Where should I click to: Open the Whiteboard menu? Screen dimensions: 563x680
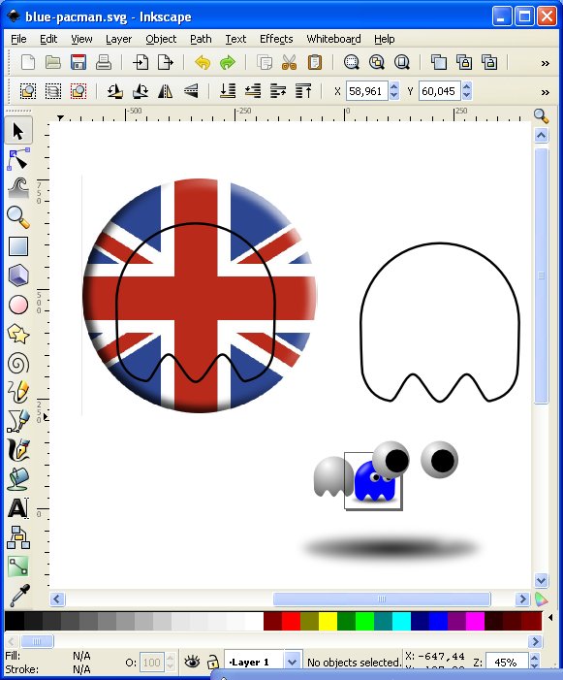tap(333, 39)
